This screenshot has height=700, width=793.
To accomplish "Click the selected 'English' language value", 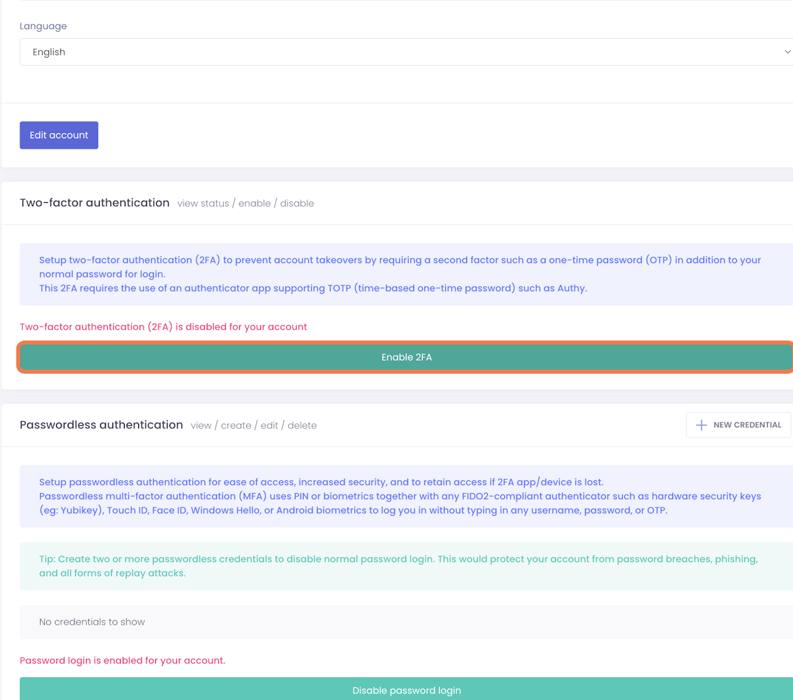I will point(49,52).
